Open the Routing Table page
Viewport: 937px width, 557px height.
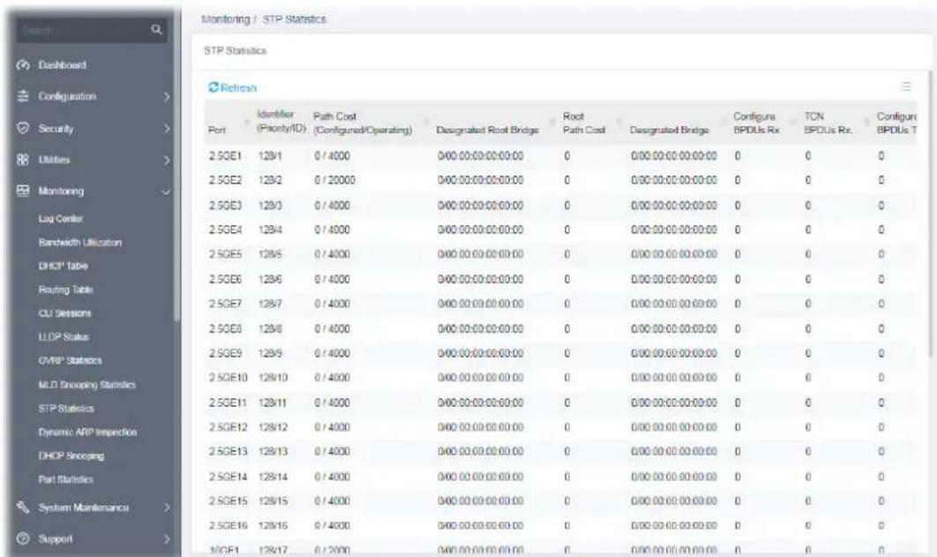tap(66, 290)
